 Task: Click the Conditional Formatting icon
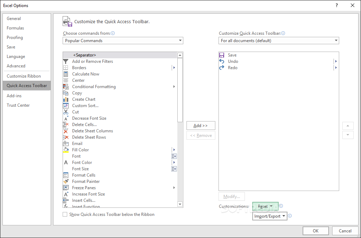click(x=66, y=87)
